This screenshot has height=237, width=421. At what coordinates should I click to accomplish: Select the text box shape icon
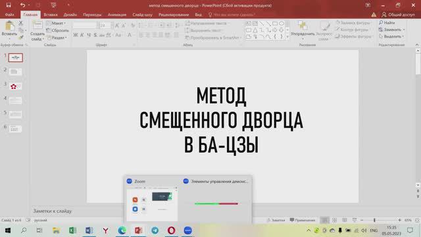click(x=249, y=24)
